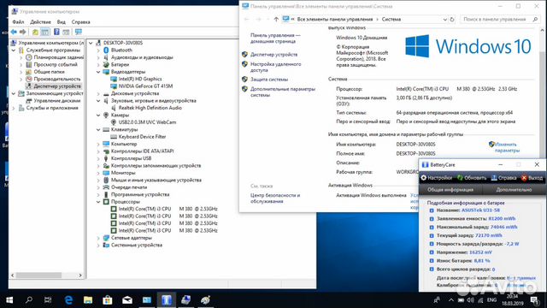Collapse the Клавиатуры category
Viewport: 547px width, 308px height.
(x=98, y=129)
